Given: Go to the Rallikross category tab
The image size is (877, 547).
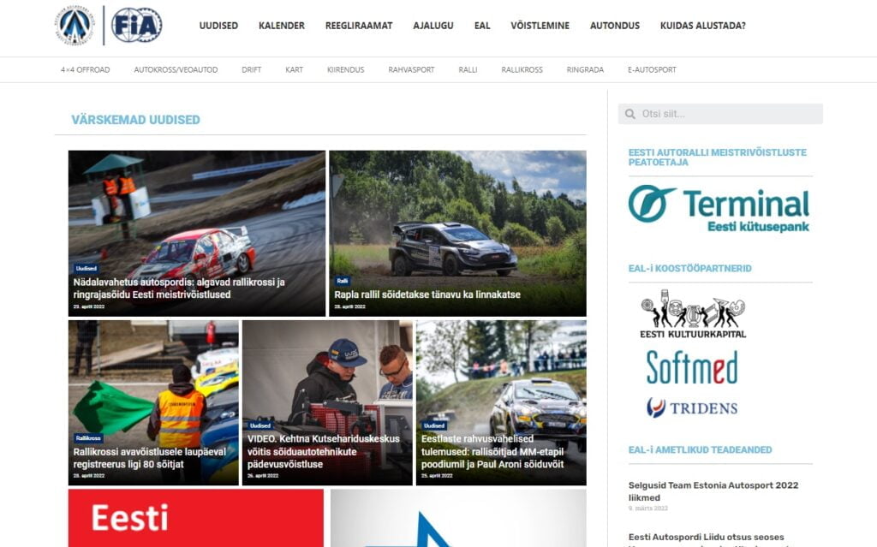Looking at the screenshot, I should pyautogui.click(x=522, y=70).
